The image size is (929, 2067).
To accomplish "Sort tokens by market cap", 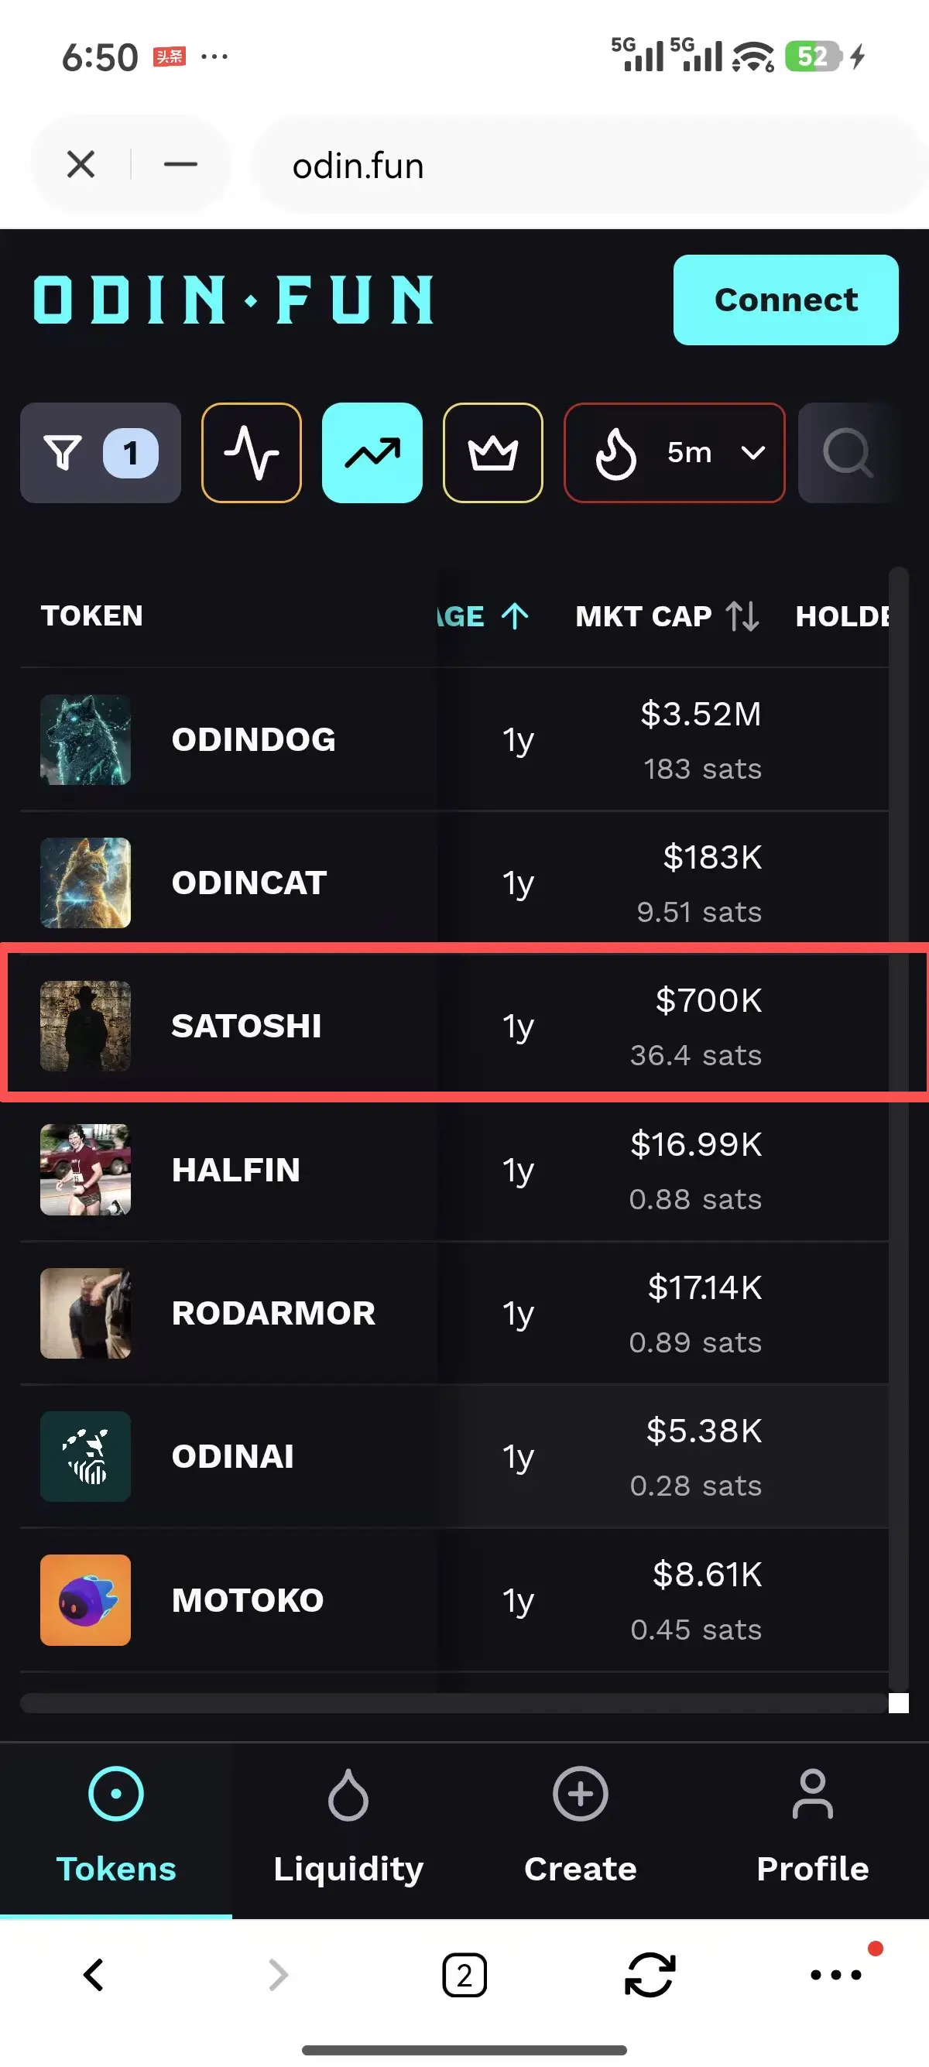I will pyautogui.click(x=667, y=616).
